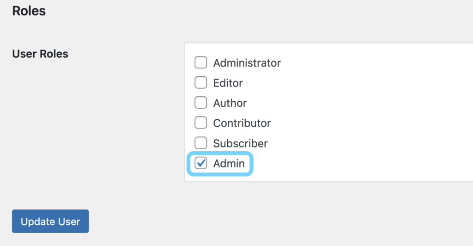473x246 pixels.
Task: Tick the Editor role checkbox
Action: [200, 83]
